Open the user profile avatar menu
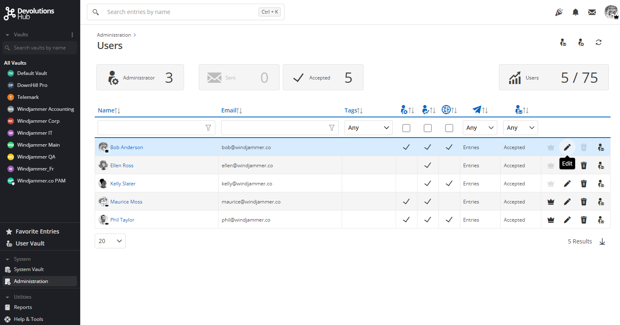620x325 pixels. point(611,12)
